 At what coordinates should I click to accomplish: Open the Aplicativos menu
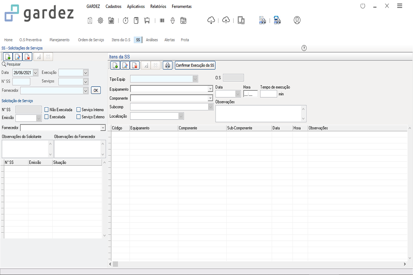[136, 6]
